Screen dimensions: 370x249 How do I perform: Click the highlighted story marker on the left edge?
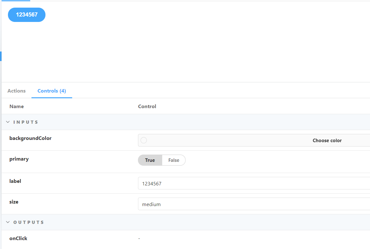tap(1, 56)
